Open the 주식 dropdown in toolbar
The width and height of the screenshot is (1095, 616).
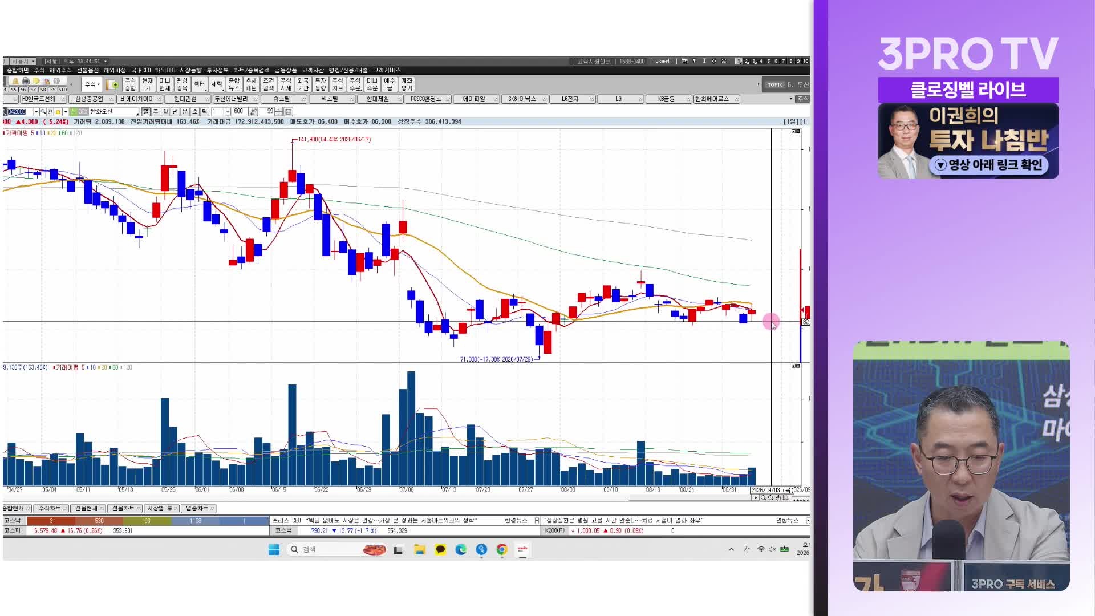(92, 84)
